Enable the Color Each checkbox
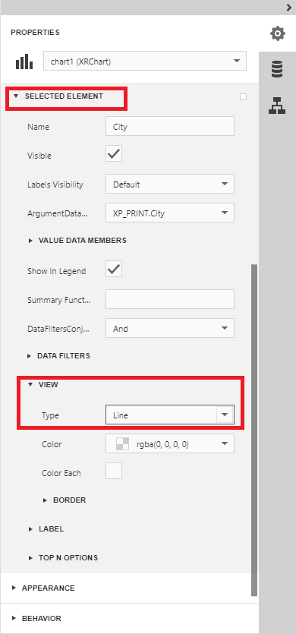This screenshot has width=296, height=634. click(x=114, y=471)
